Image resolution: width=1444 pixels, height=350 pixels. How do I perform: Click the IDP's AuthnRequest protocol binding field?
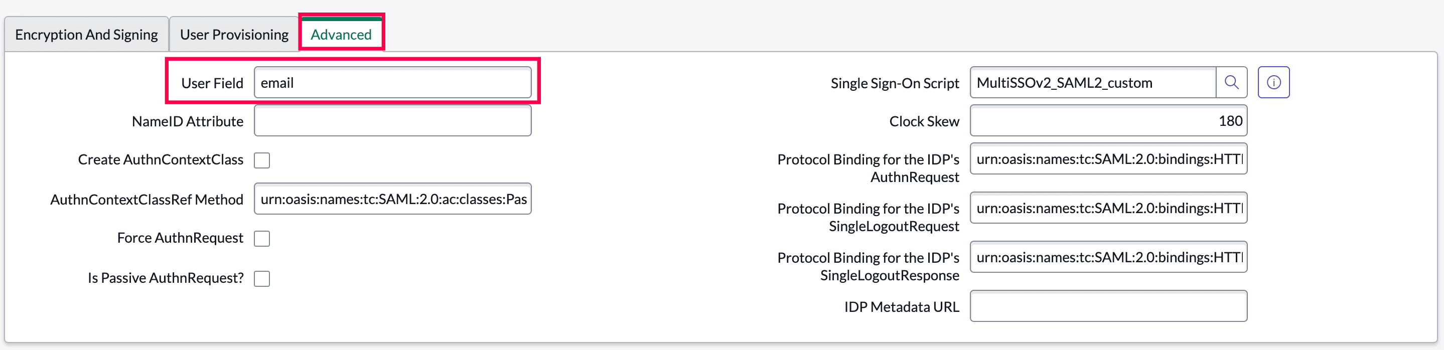click(1108, 159)
